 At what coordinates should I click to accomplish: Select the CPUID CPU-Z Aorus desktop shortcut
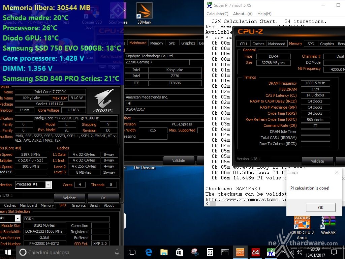[302, 228]
